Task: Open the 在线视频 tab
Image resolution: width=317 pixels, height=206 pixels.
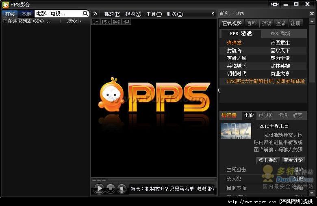Action: pyautogui.click(x=232, y=23)
